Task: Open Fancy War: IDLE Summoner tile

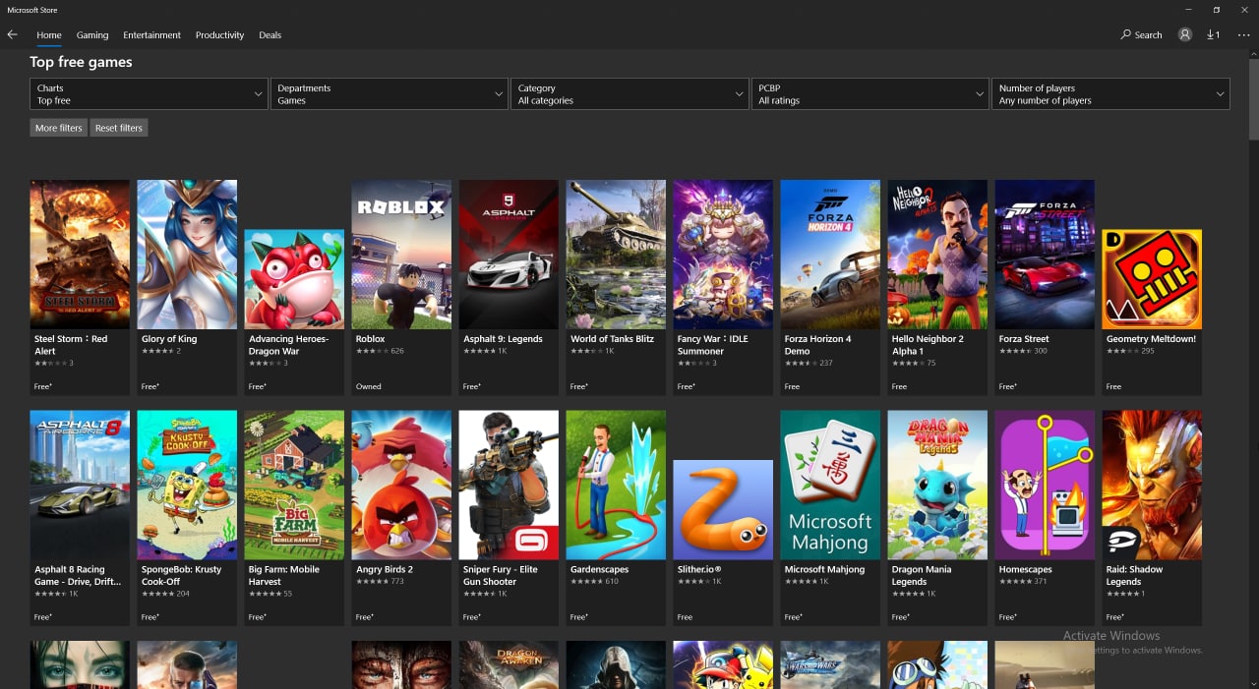Action: [x=723, y=287]
